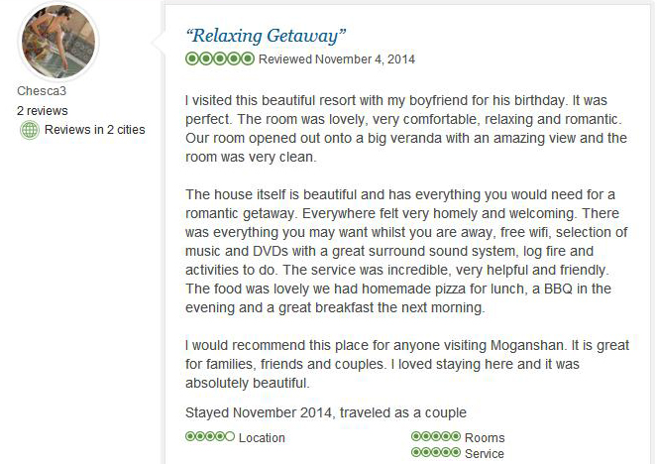Select the "Reviews in 2 cities" text

(x=95, y=130)
